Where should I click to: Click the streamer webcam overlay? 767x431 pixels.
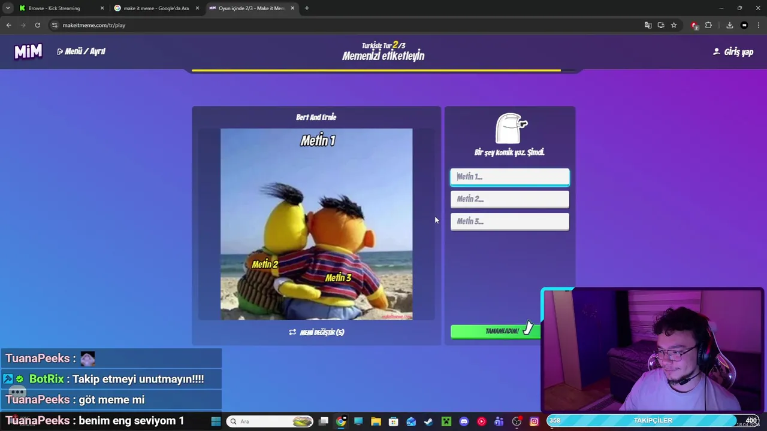[652, 350]
